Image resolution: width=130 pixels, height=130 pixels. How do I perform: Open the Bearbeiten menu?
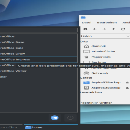point(107,22)
